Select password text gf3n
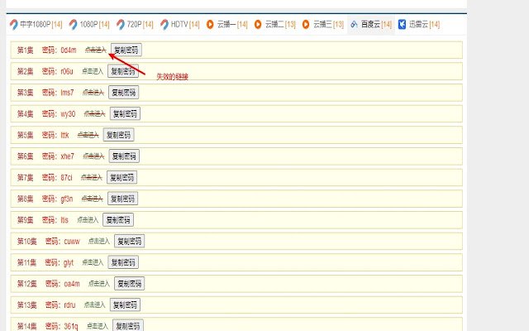529x331 pixels. pos(66,199)
